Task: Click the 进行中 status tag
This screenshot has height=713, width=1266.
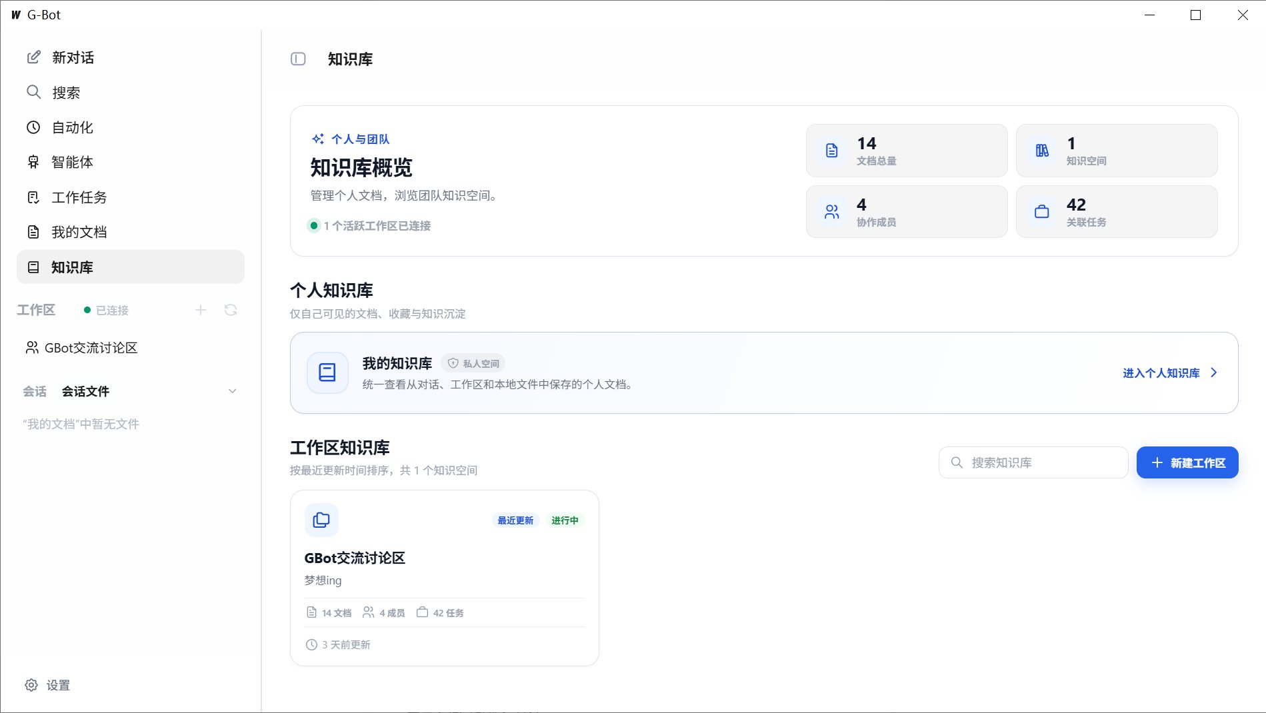Action: point(565,520)
